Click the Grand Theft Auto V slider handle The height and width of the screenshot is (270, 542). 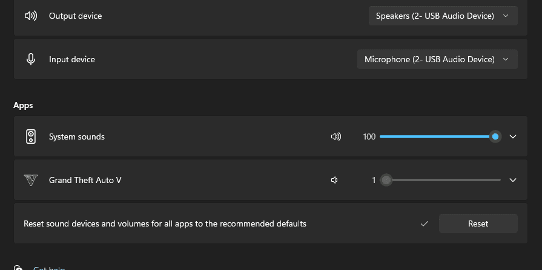(386, 180)
